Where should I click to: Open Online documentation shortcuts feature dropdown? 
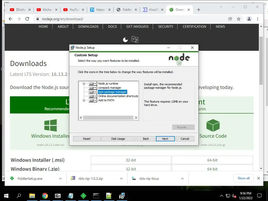tap(93, 96)
